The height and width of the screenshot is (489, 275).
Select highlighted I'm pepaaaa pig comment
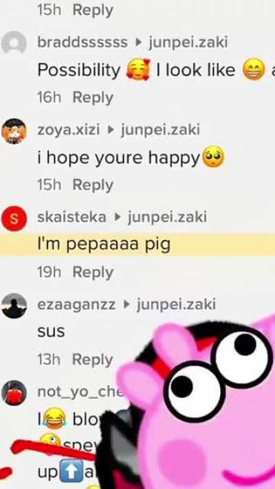click(137, 245)
